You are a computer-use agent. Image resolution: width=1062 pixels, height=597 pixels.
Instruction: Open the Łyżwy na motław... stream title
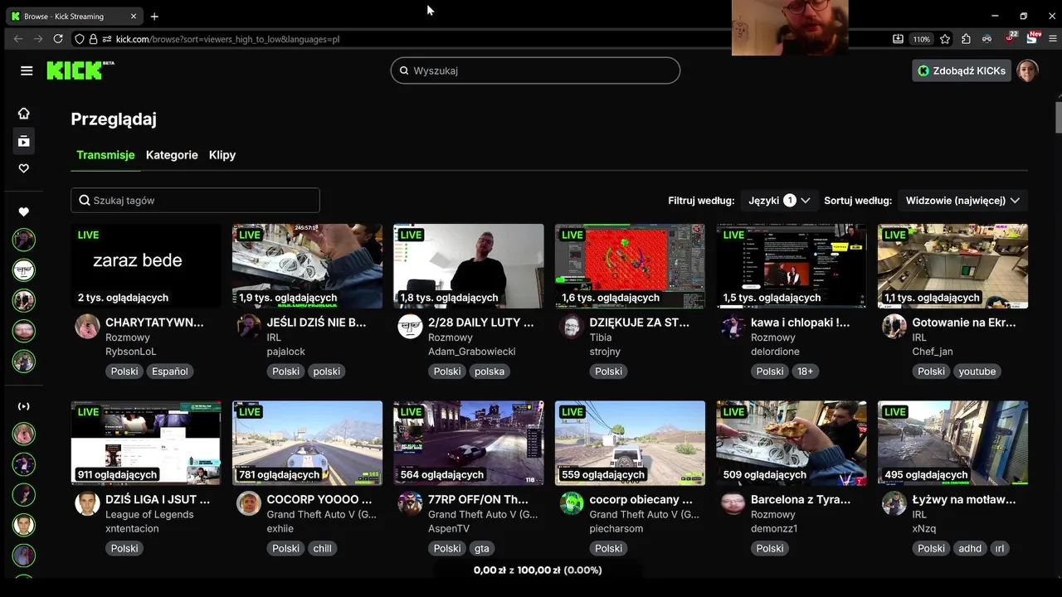[964, 499]
